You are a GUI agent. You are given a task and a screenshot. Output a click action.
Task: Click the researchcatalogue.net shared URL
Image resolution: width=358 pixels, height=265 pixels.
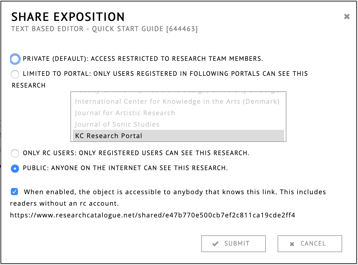pyautogui.click(x=152, y=215)
